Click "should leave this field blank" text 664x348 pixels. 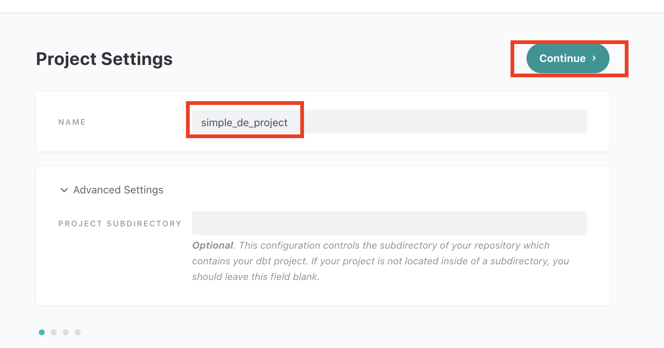tap(255, 277)
